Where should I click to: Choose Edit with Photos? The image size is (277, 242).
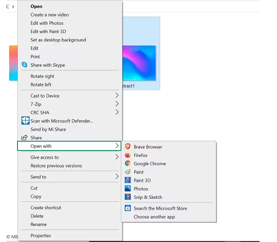47,23
